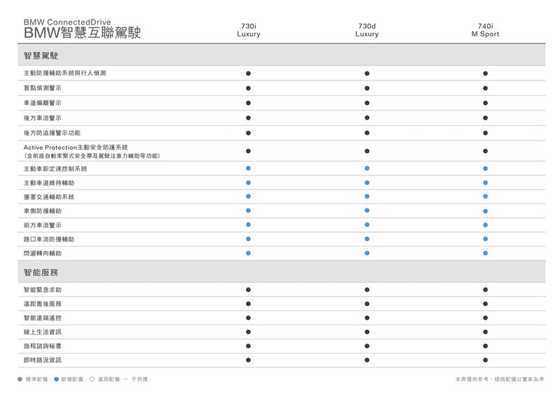Image resolution: width=559 pixels, height=396 pixels.
Task: Click the 智慧駕駛 section header
Action: [x=41, y=56]
